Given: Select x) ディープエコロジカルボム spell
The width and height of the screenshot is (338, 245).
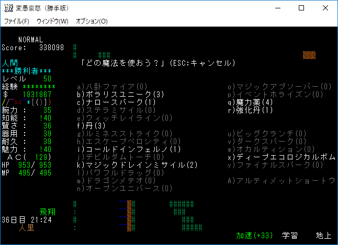Looking at the screenshot, I should 281,157.
